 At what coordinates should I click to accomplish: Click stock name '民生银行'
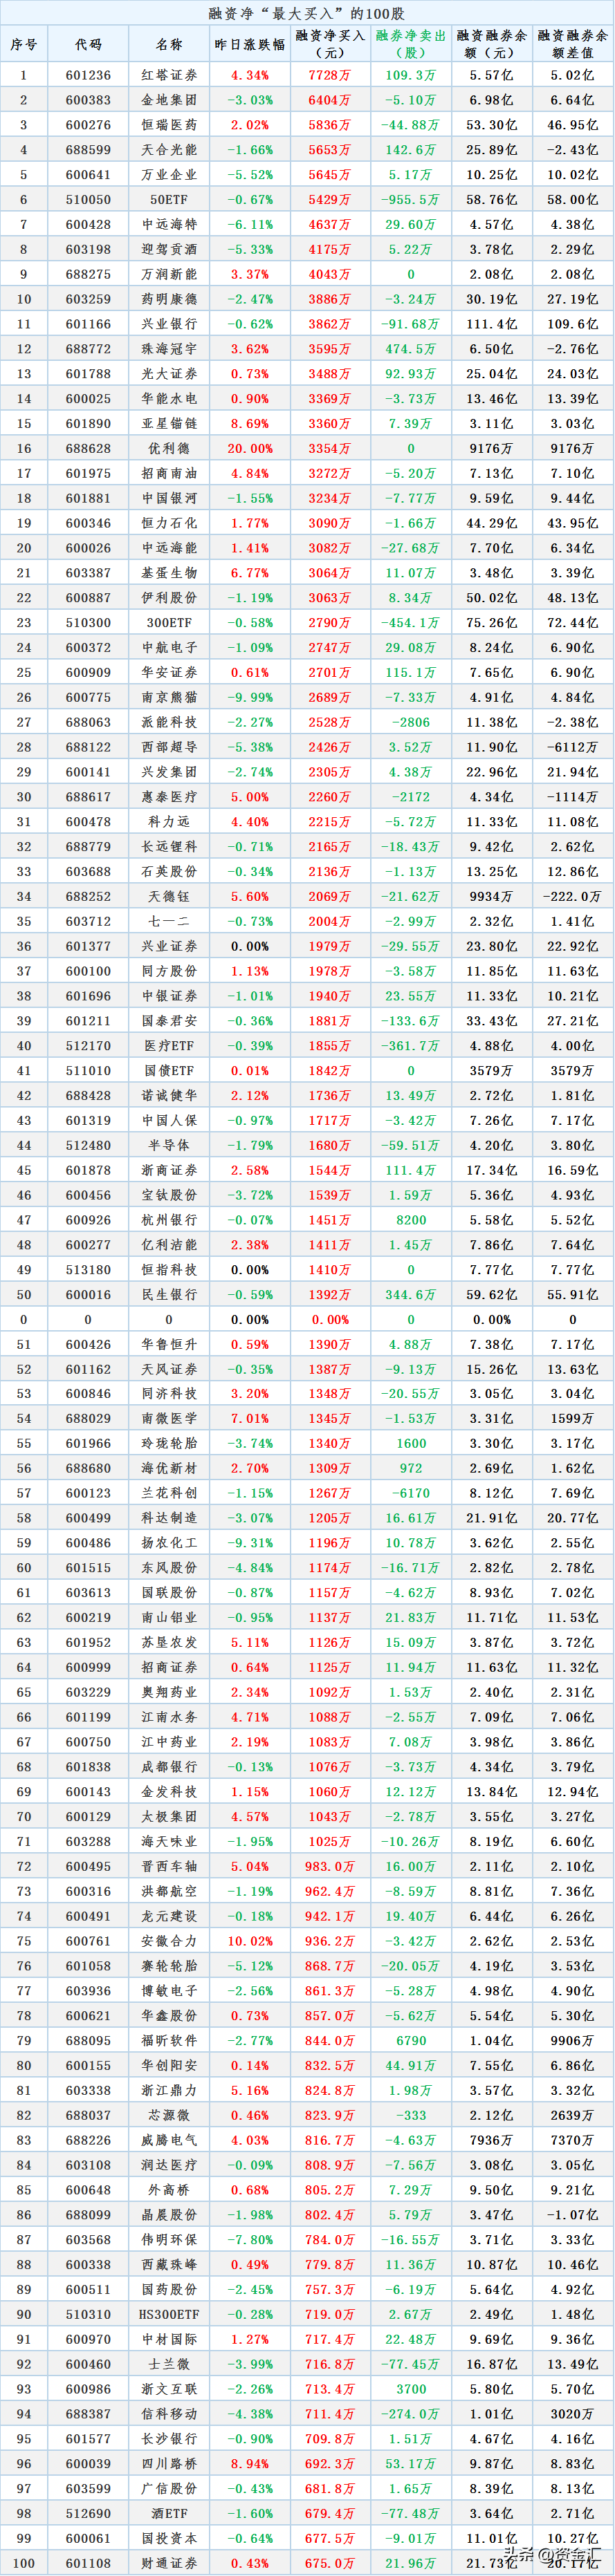point(169,1294)
